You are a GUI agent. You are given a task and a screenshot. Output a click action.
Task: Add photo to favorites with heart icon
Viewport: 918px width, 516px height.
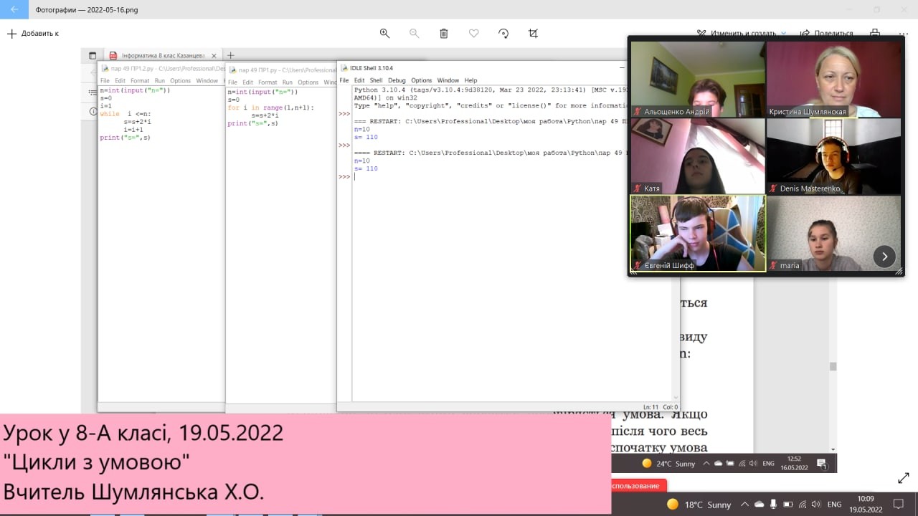pyautogui.click(x=473, y=33)
